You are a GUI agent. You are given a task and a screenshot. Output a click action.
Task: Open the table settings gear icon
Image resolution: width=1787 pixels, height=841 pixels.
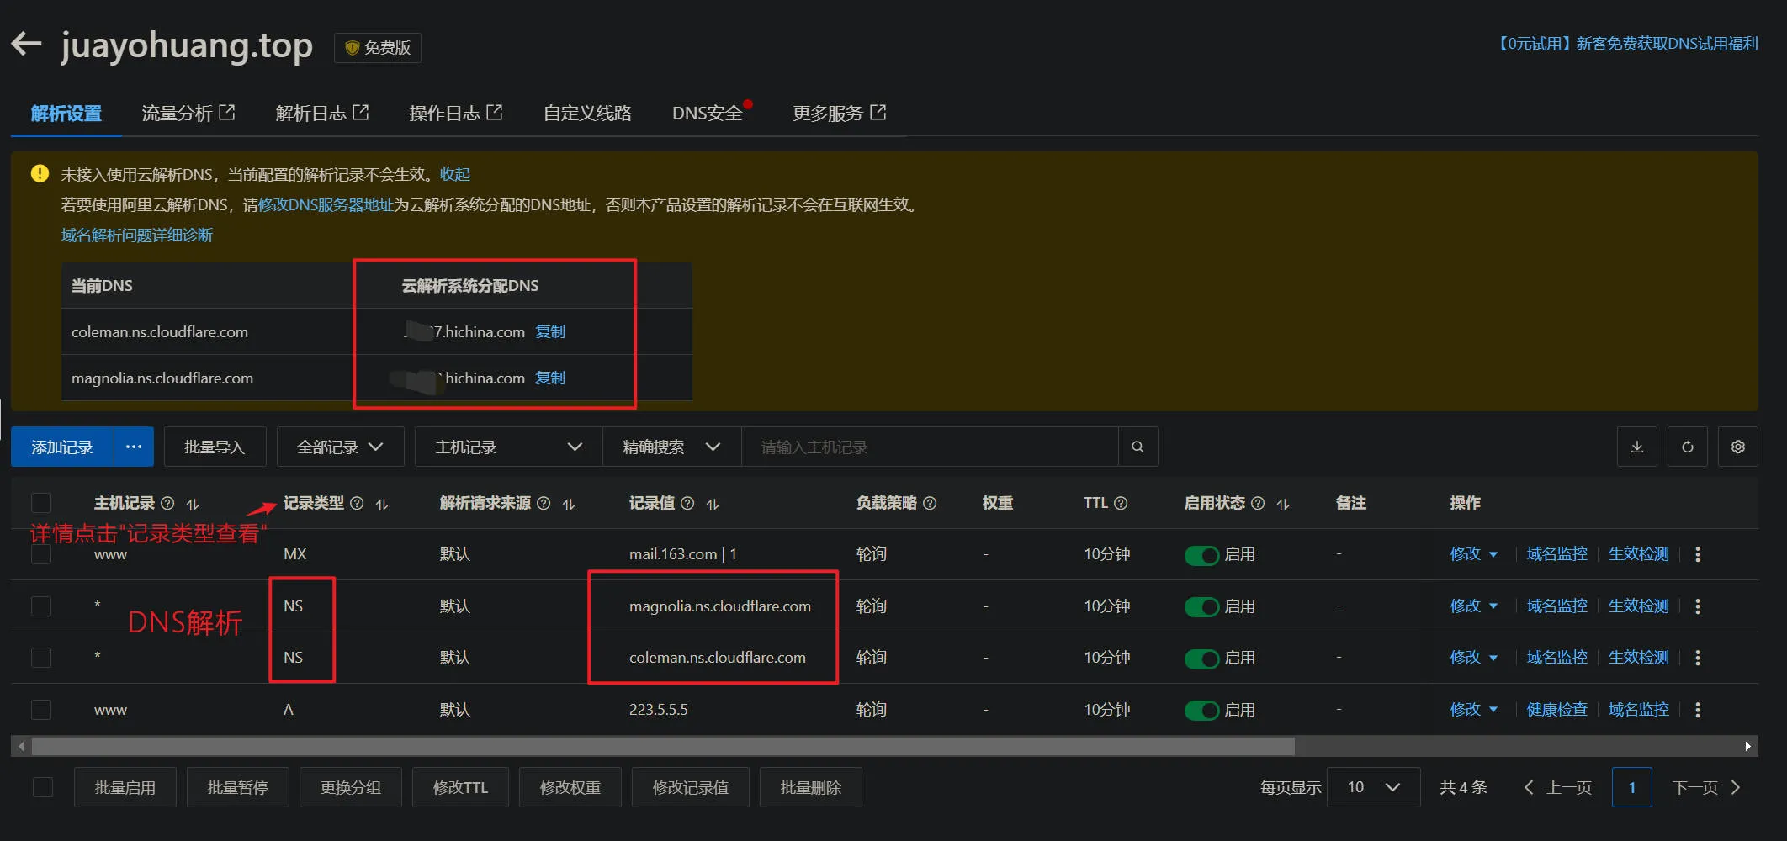tap(1737, 447)
